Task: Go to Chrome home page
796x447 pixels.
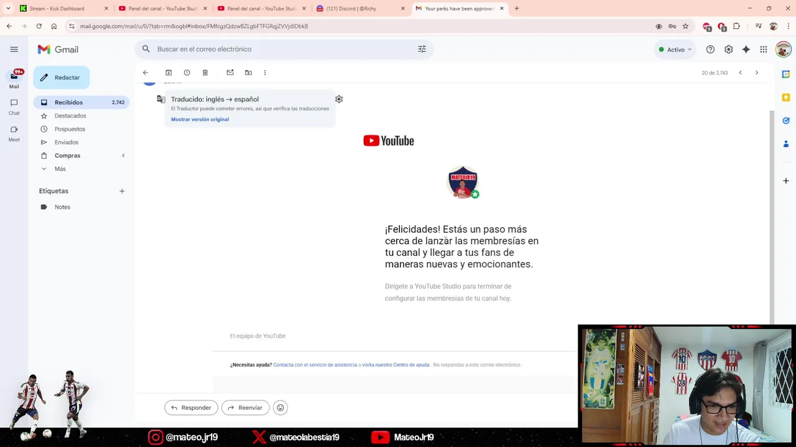Action: click(x=54, y=26)
